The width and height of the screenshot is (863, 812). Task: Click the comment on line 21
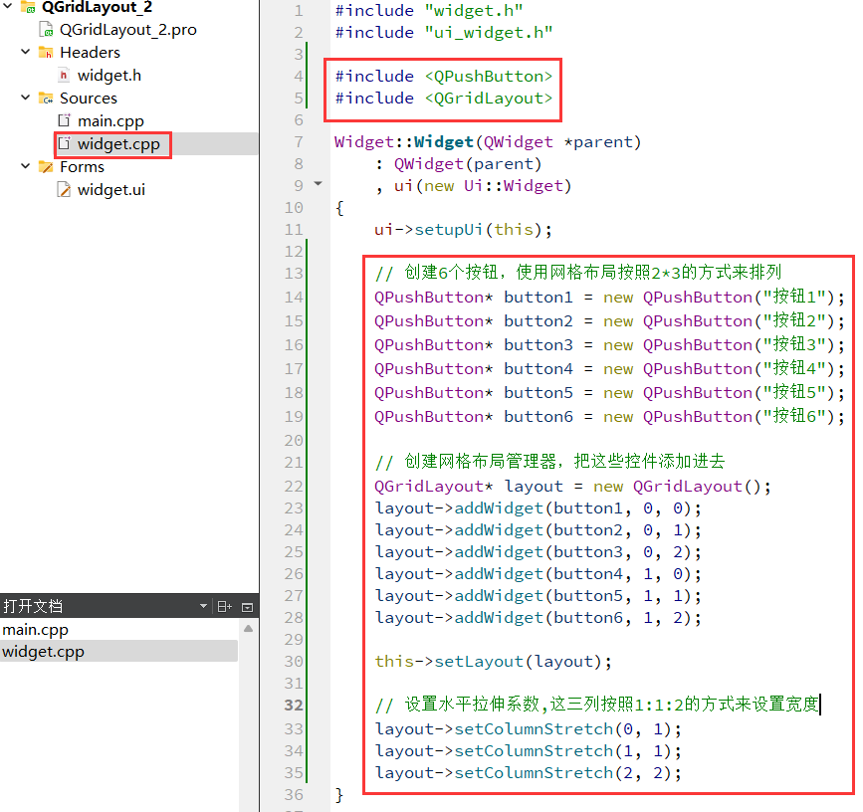(x=549, y=461)
